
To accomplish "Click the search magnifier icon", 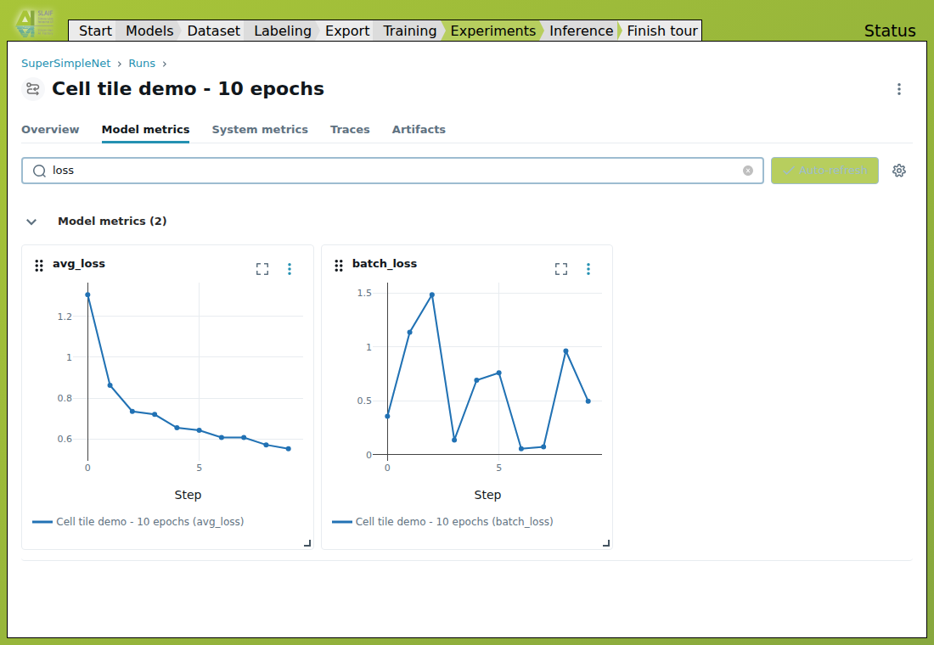I will point(39,171).
